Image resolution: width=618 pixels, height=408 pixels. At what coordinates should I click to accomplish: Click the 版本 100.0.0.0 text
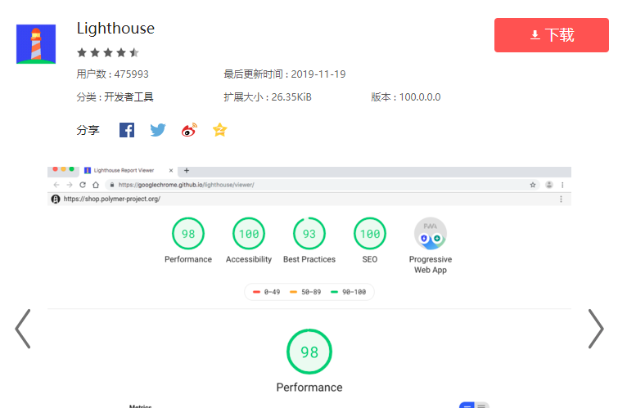[x=406, y=96]
